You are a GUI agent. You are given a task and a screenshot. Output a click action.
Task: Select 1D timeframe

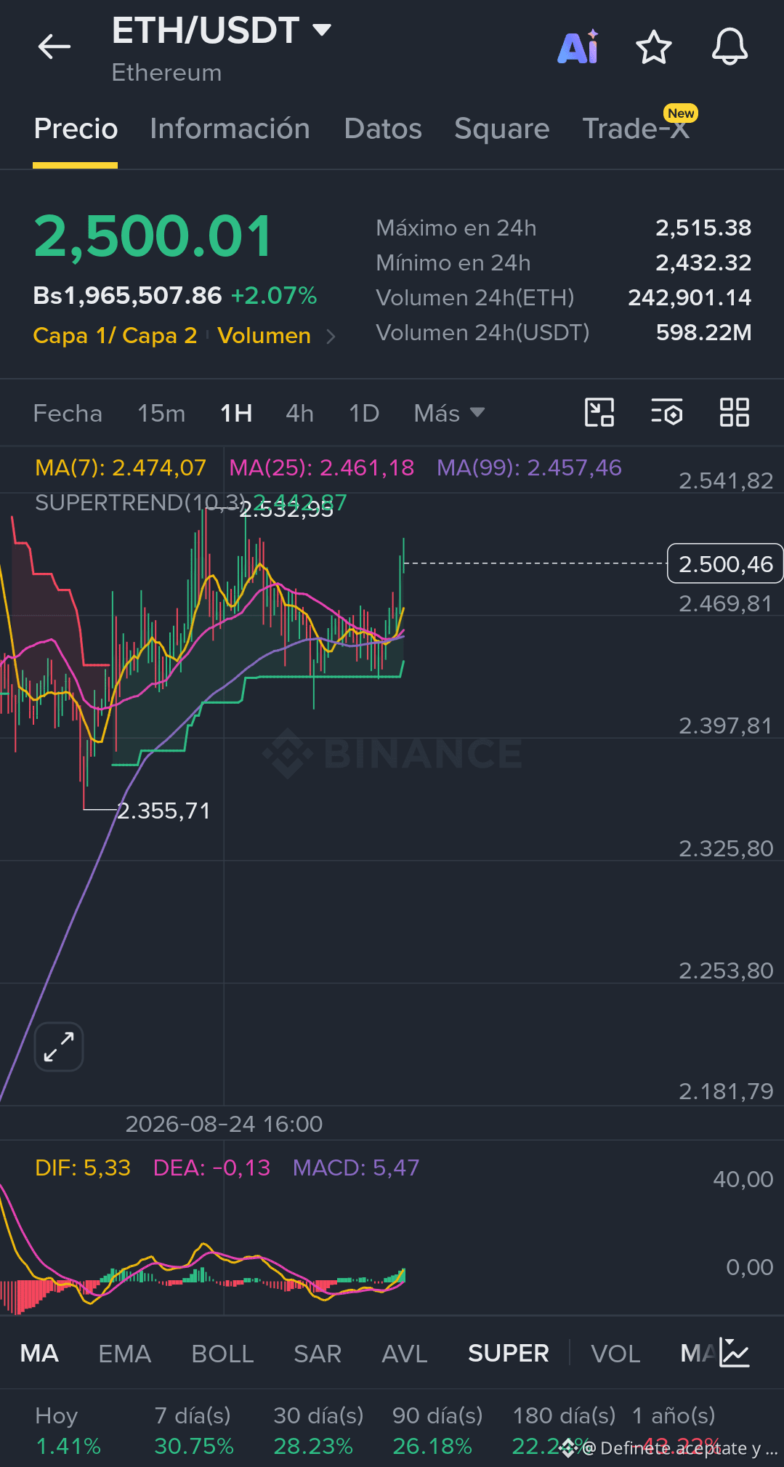point(364,414)
